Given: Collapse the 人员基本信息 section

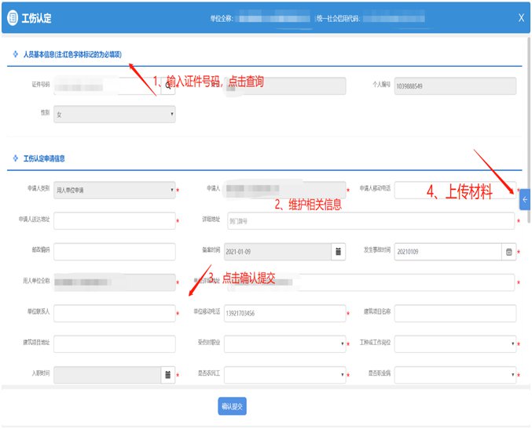Looking at the screenshot, I should [x=16, y=54].
